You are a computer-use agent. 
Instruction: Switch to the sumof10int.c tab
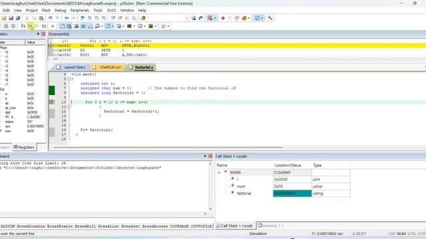(72, 67)
